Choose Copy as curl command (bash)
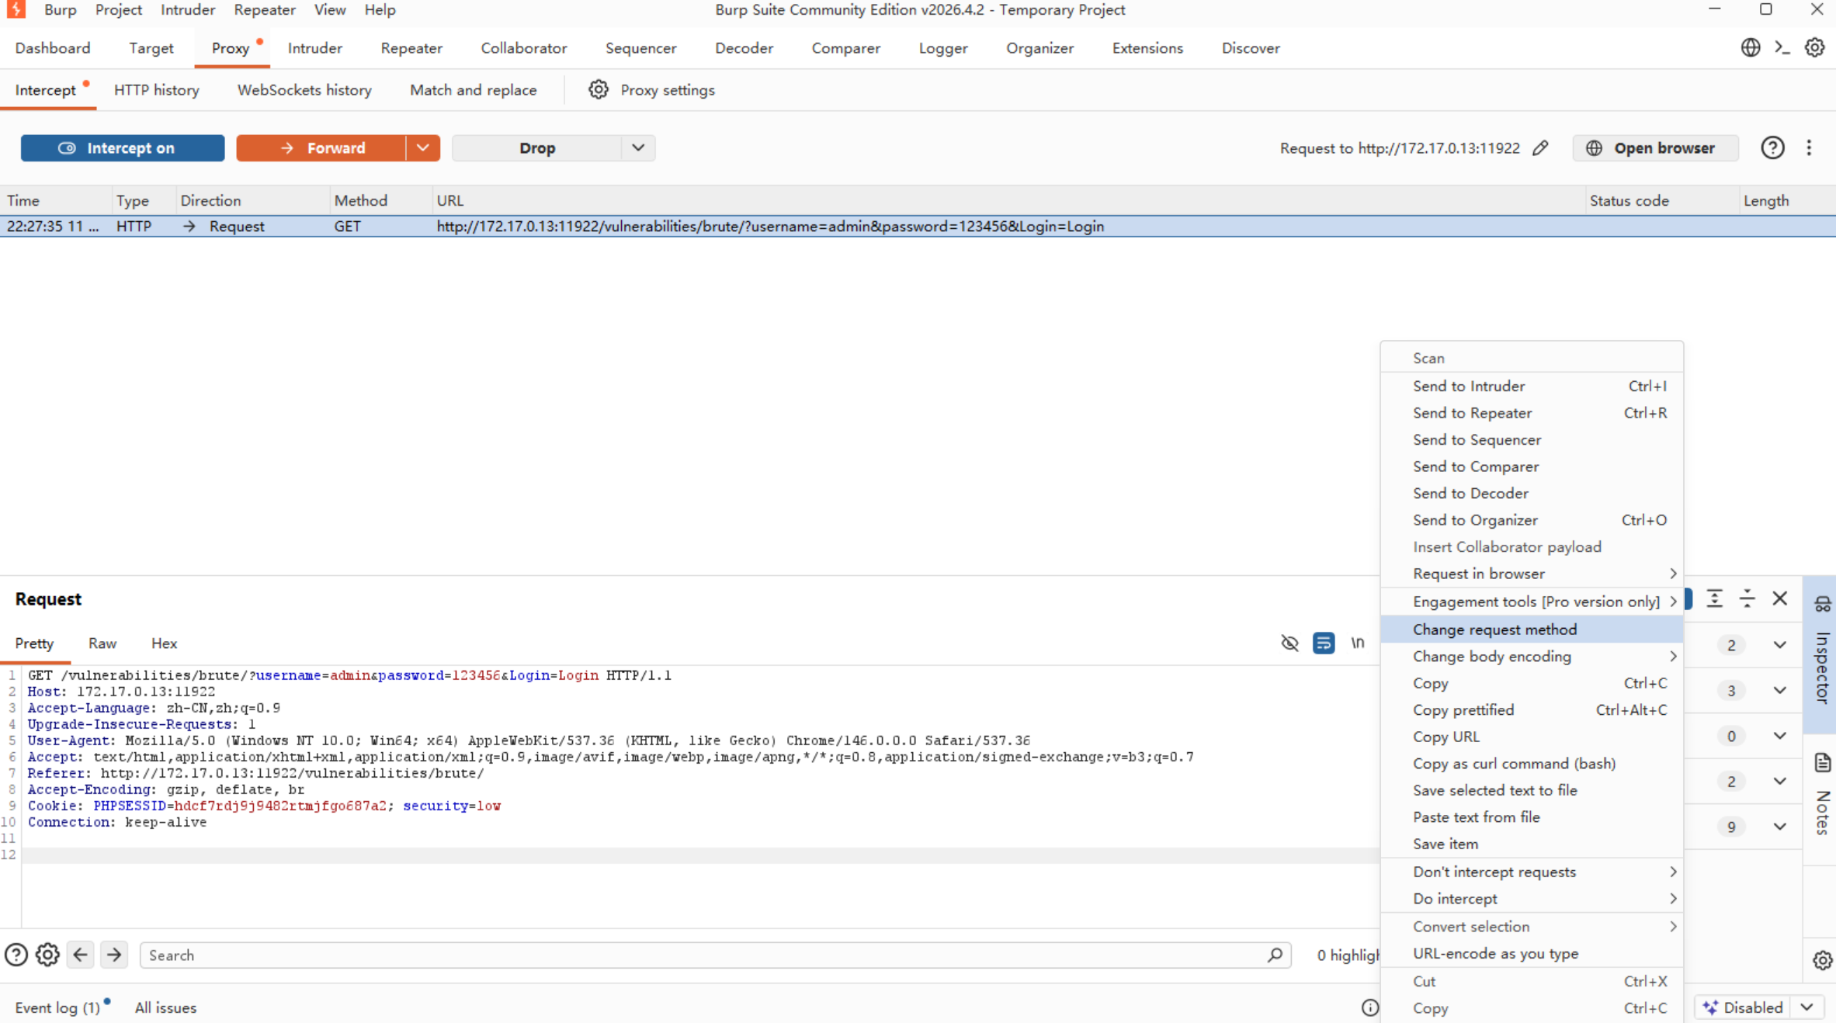The image size is (1836, 1023). click(1532, 764)
